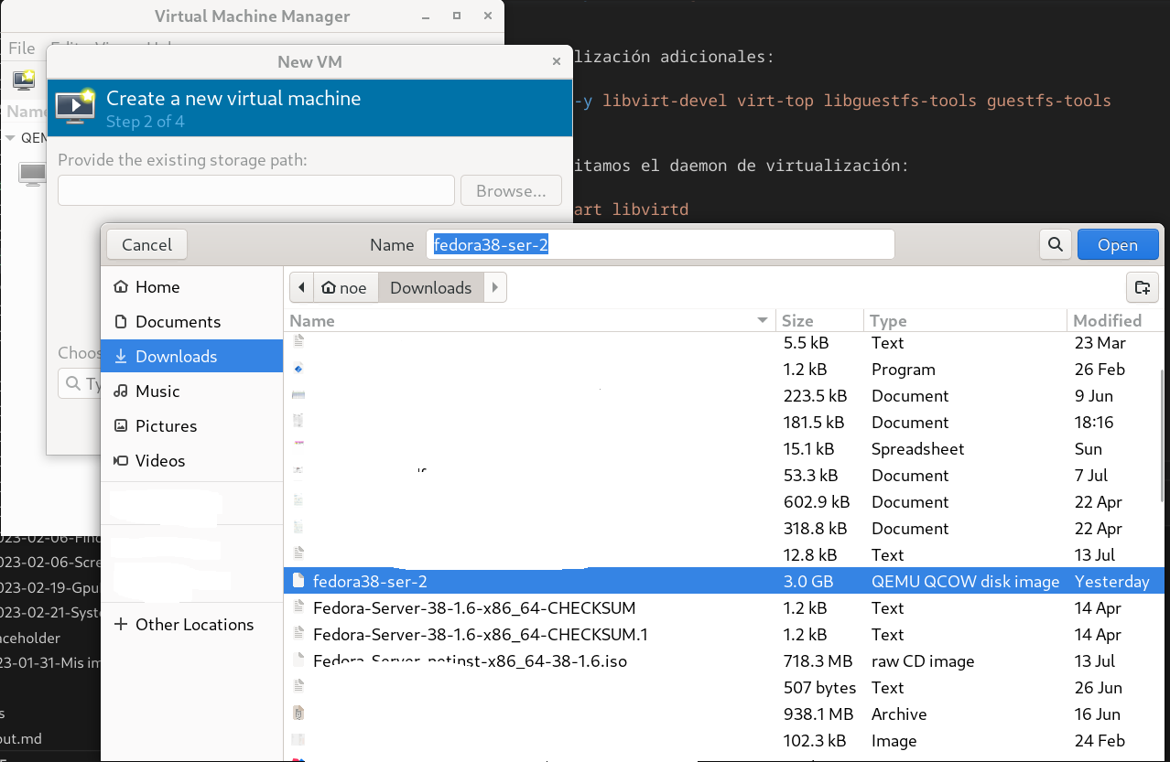The height and width of the screenshot is (762, 1170).
Task: Click the icon of the 1.2 kB Program file
Action: click(298, 369)
